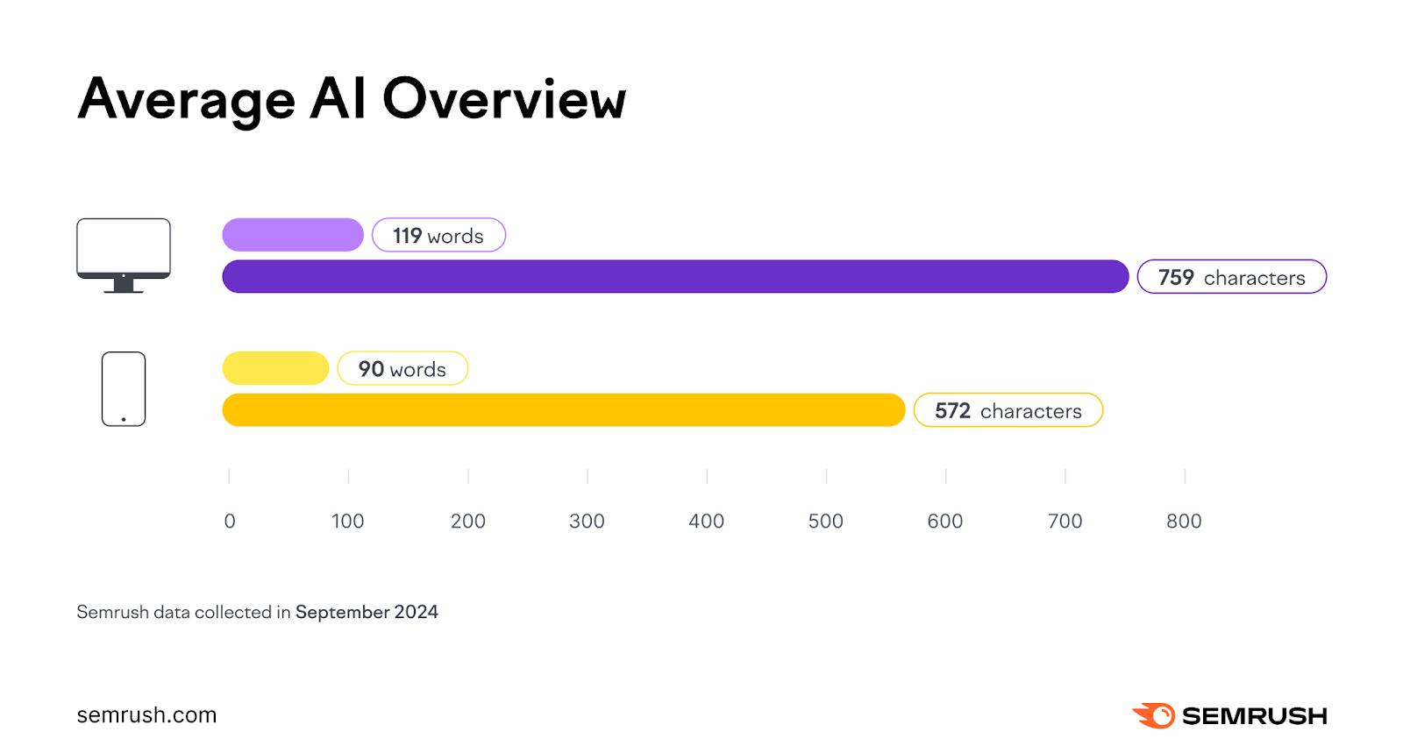1403x753 pixels.
Task: Click the dark purple desktop characters bar
Action: click(x=675, y=277)
